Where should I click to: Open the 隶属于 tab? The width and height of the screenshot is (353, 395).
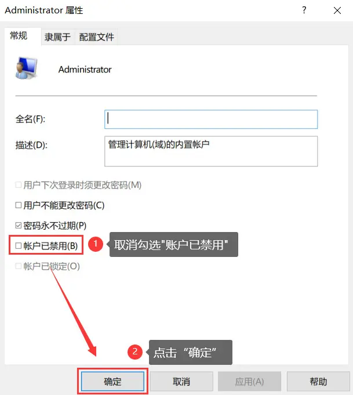57,37
